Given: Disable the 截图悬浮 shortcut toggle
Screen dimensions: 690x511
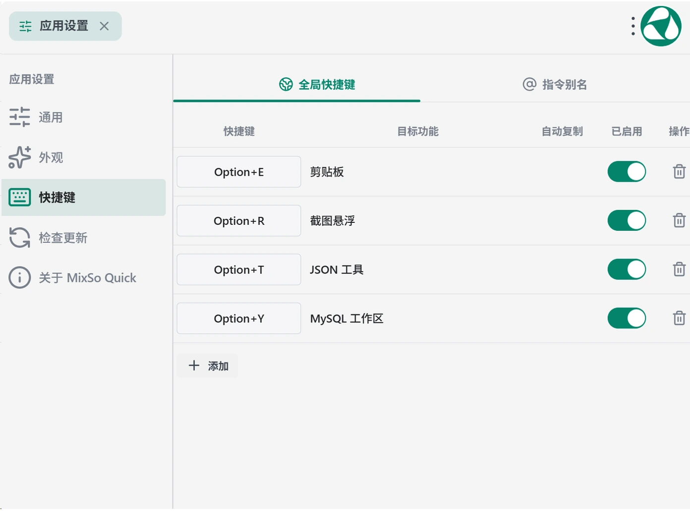Looking at the screenshot, I should pyautogui.click(x=627, y=220).
